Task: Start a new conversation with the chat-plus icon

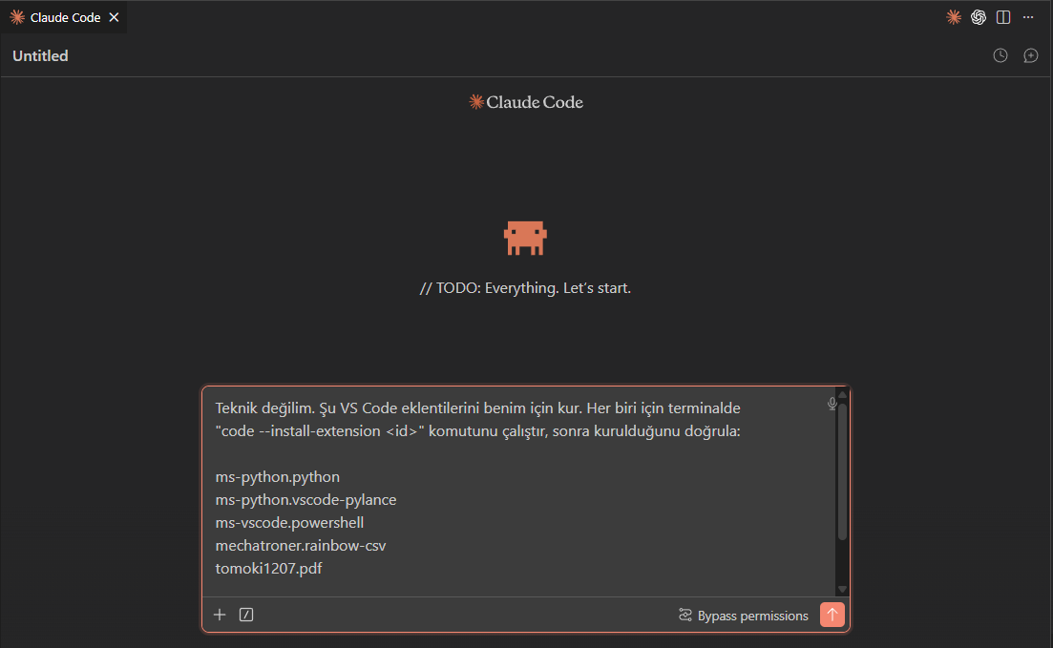Action: [x=1030, y=55]
